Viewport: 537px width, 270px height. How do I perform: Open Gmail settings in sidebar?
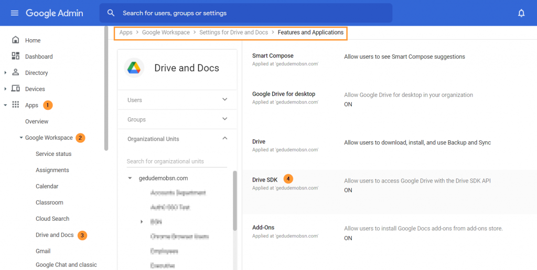[x=43, y=251]
